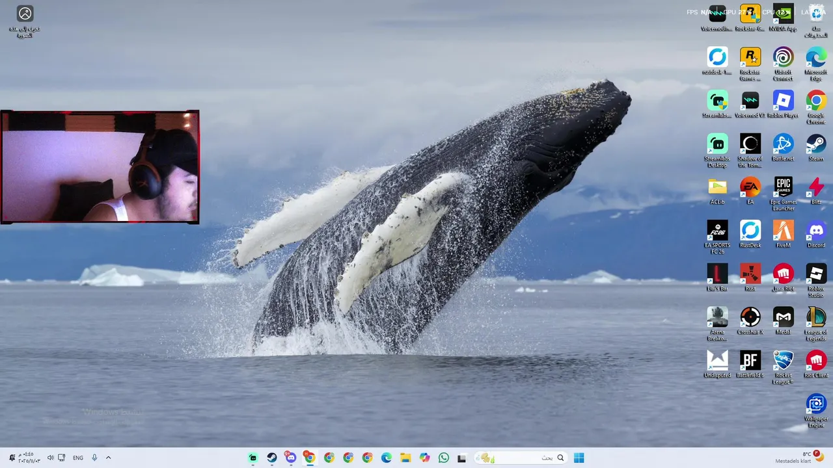The height and width of the screenshot is (468, 833).
Task: Click the taskbar search box
Action: (x=519, y=458)
